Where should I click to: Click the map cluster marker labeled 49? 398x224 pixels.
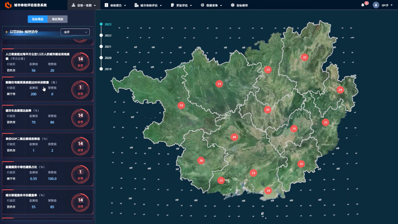pyautogui.click(x=234, y=137)
